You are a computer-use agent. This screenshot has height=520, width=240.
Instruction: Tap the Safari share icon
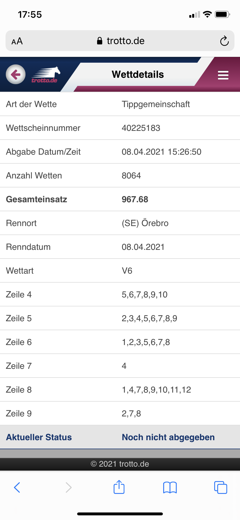coord(119,487)
